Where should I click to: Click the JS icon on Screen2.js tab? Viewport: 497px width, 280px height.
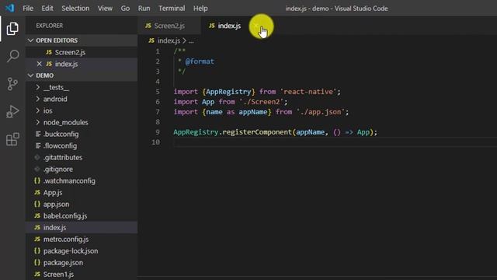148,26
